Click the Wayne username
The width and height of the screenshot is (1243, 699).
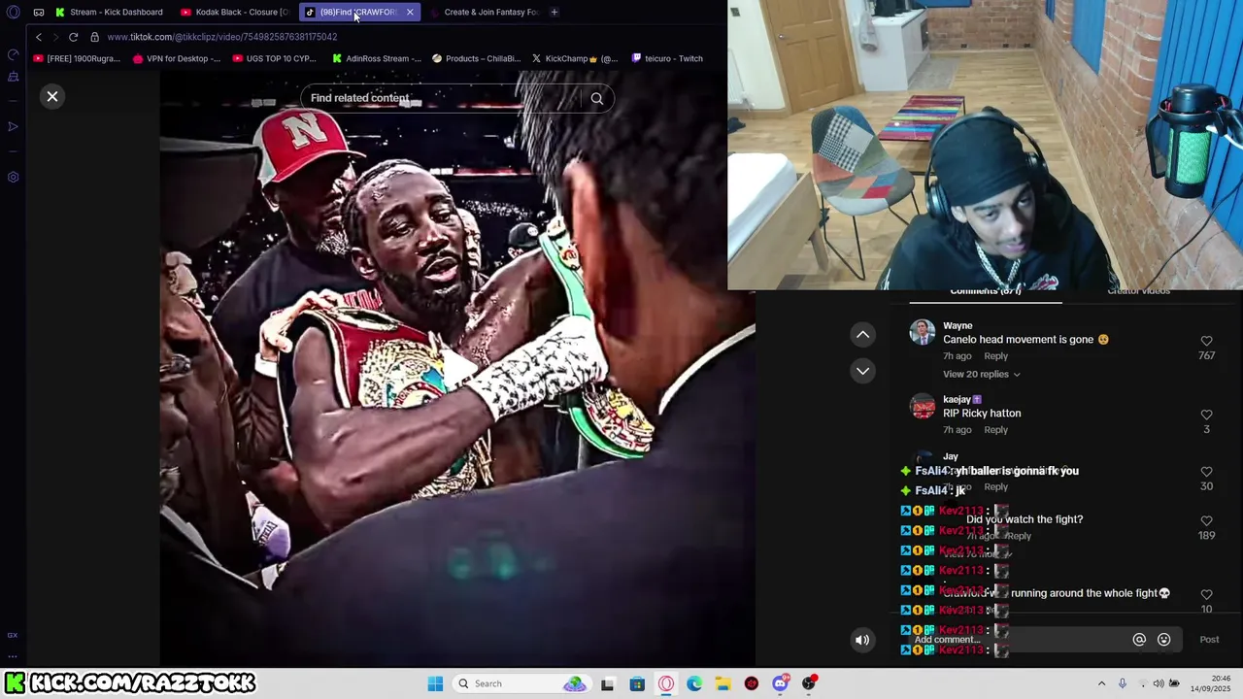[957, 326]
